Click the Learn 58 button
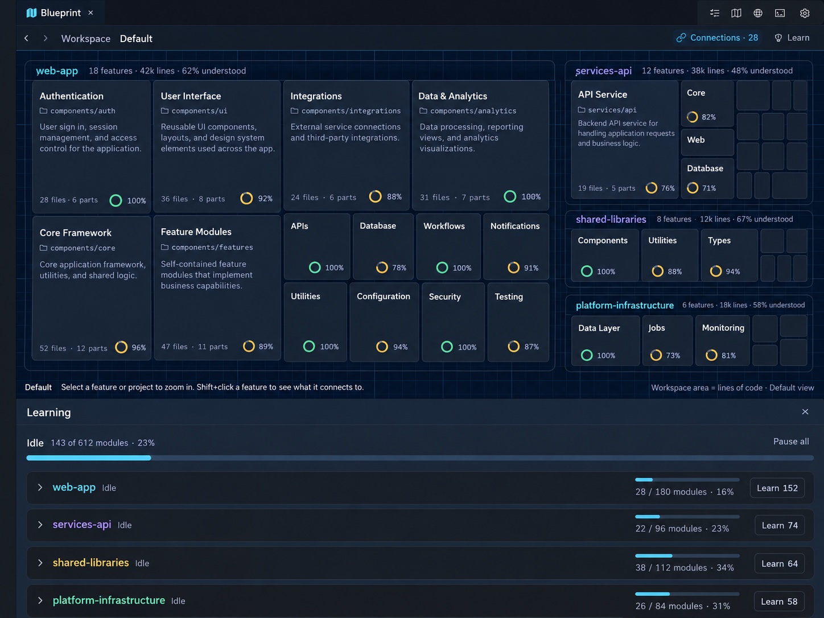The height and width of the screenshot is (618, 824). coord(779,601)
